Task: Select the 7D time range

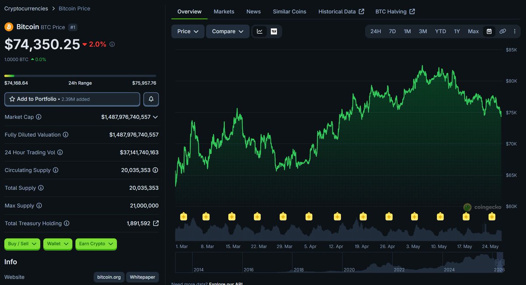Action: [x=392, y=31]
